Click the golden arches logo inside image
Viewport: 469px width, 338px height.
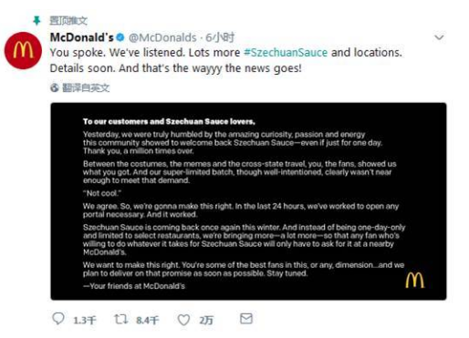[x=414, y=280]
